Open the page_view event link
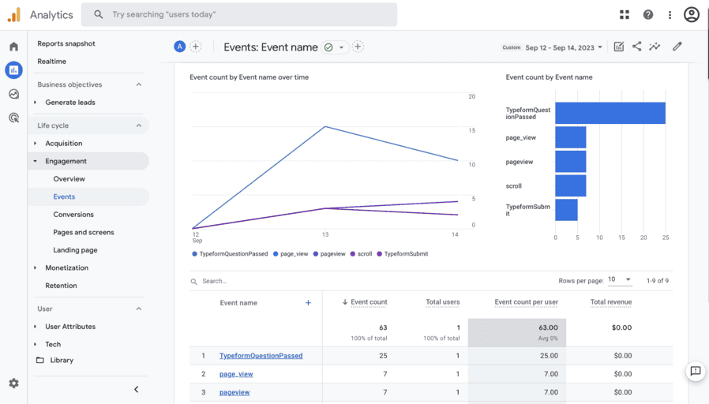 (x=236, y=374)
